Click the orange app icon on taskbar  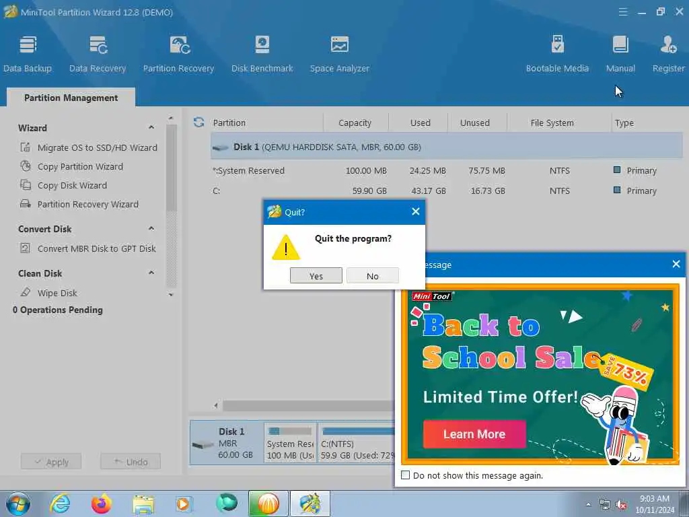tap(268, 504)
